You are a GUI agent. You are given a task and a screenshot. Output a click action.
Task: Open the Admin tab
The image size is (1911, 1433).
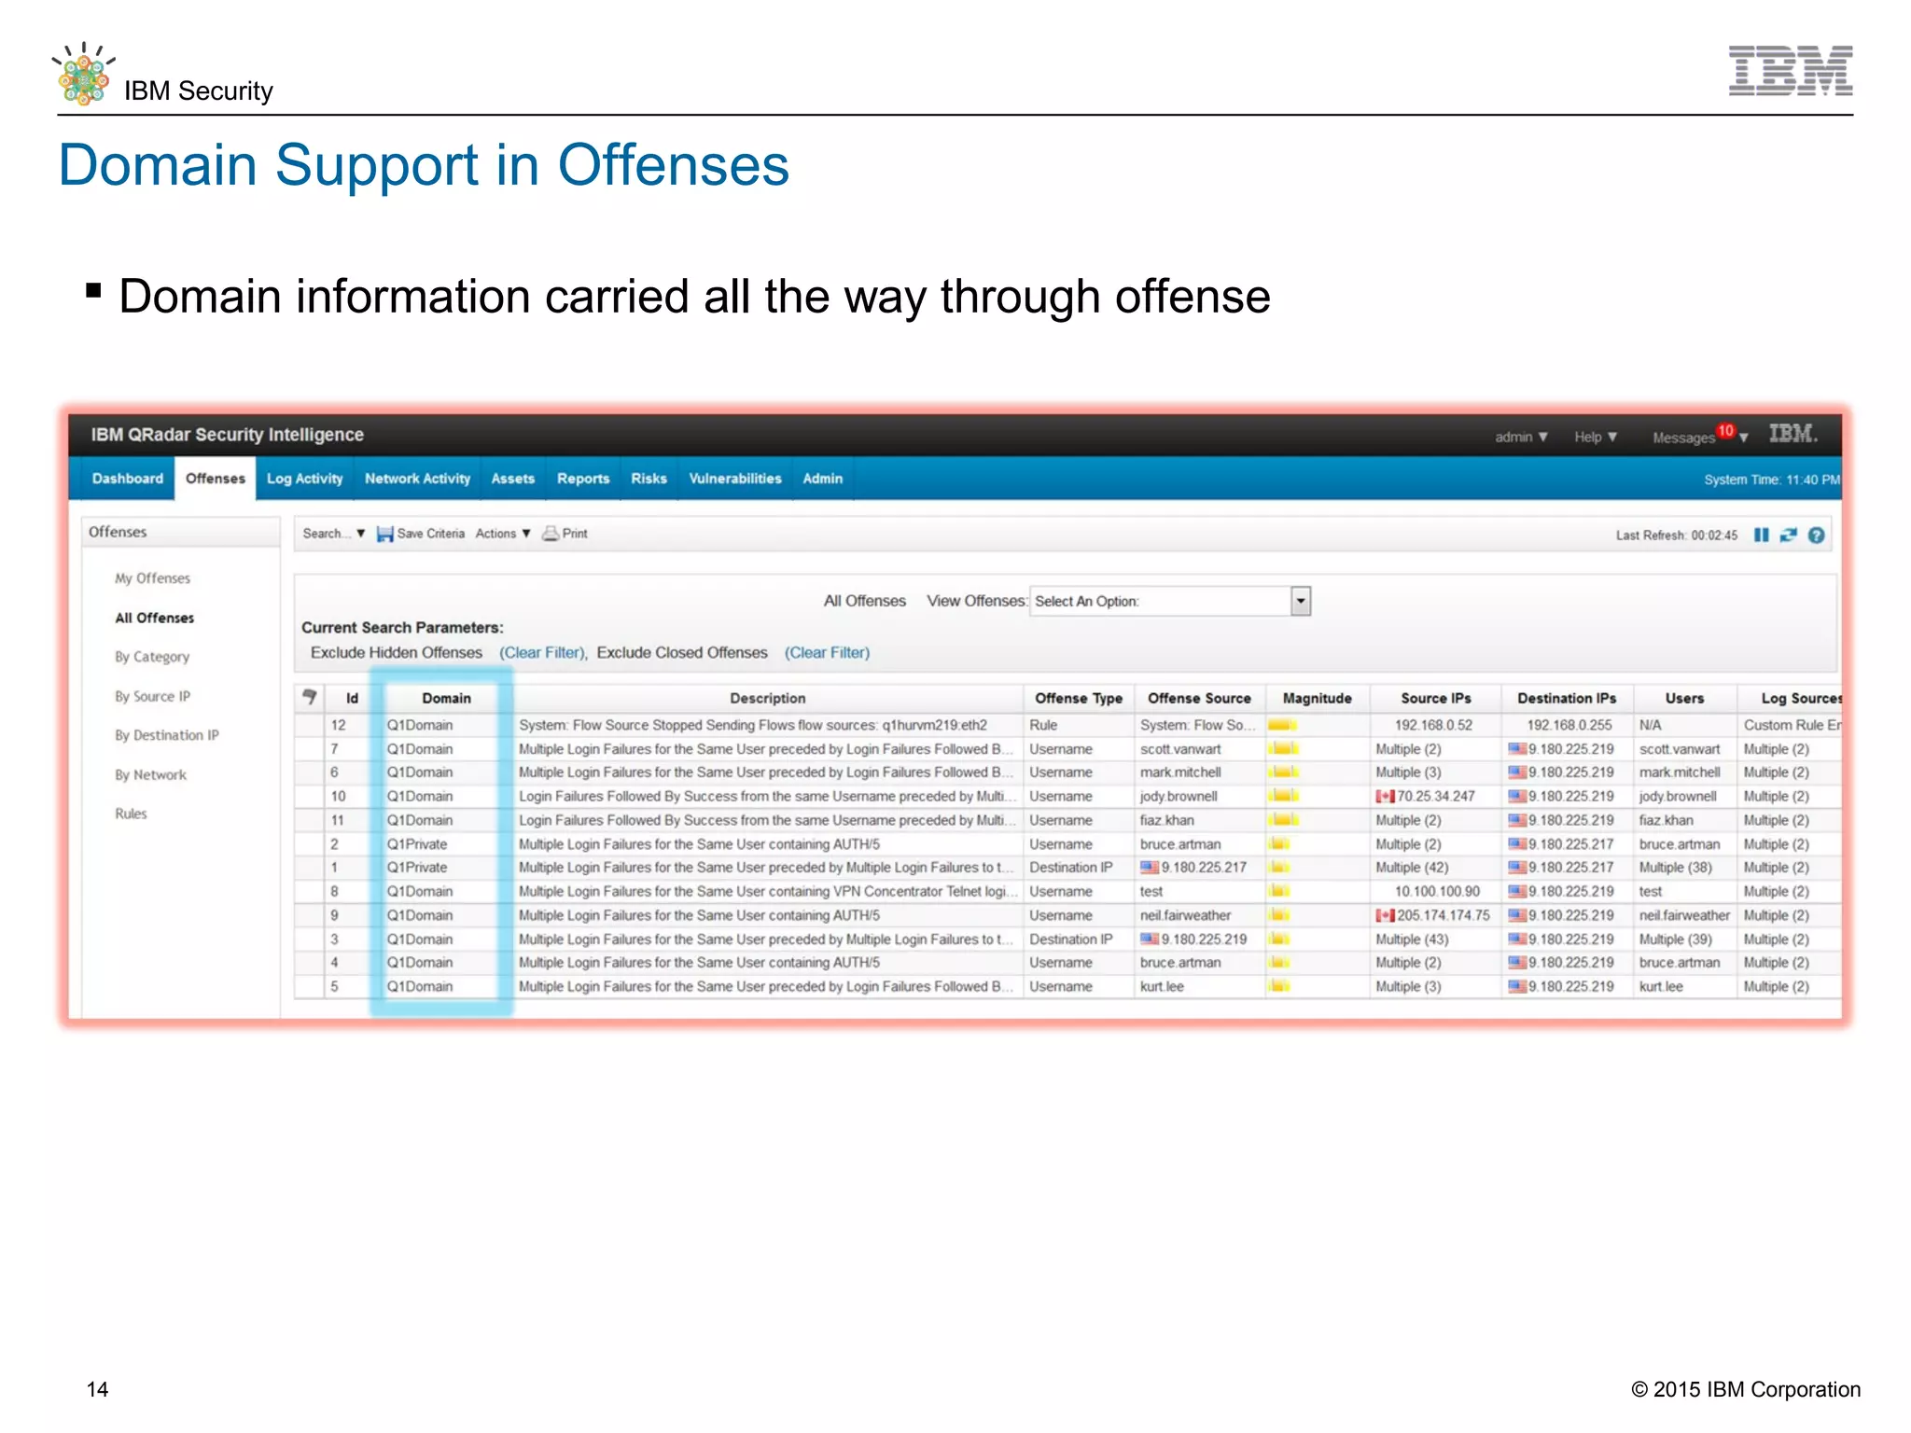822,479
